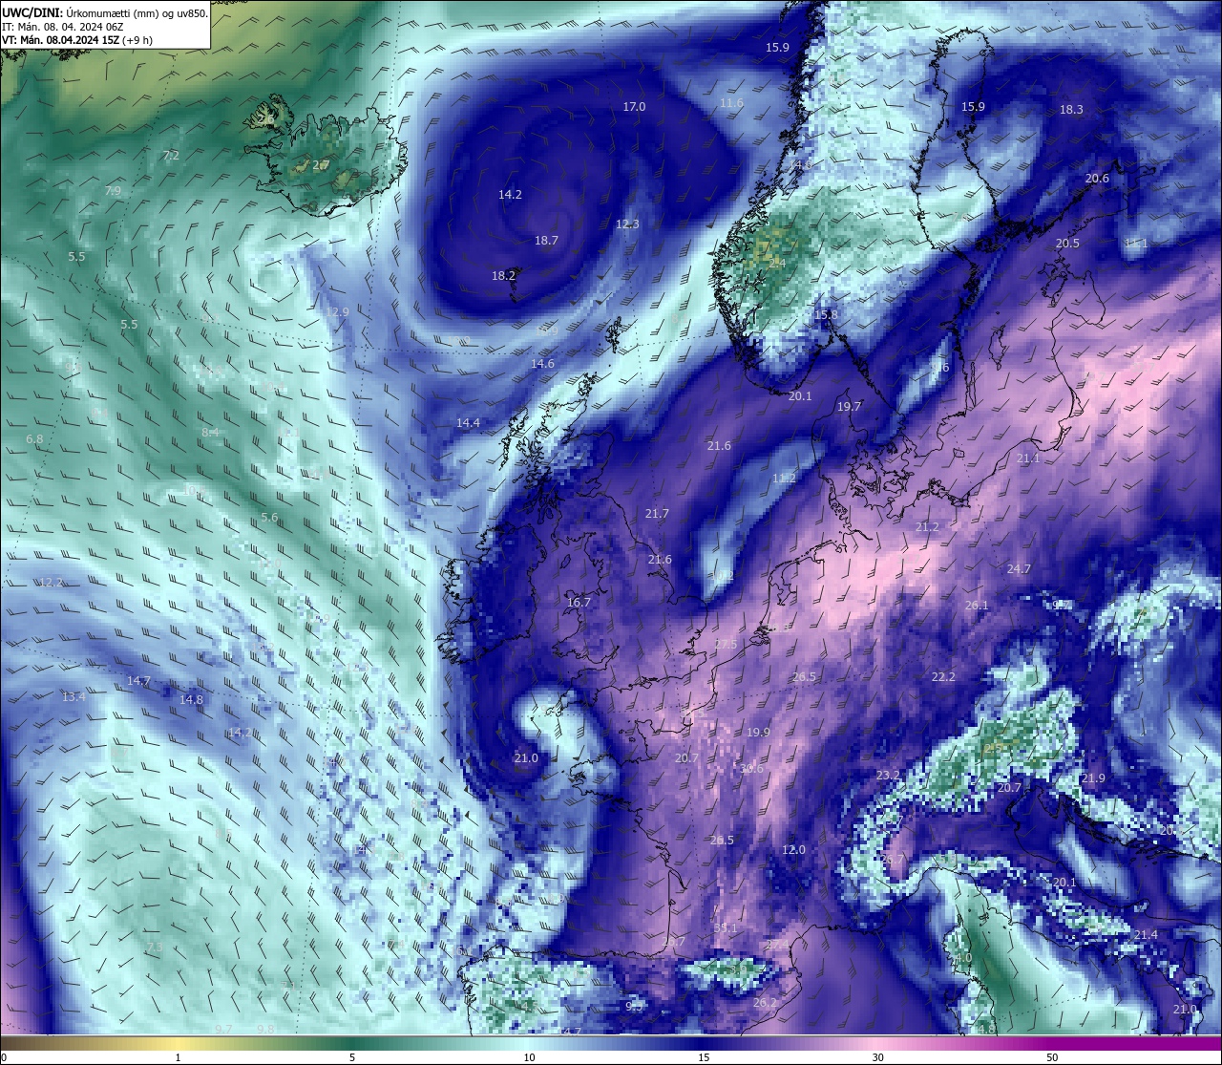This screenshot has width=1222, height=1065.
Task: Select the 24.7 map value
Action: tap(1019, 569)
